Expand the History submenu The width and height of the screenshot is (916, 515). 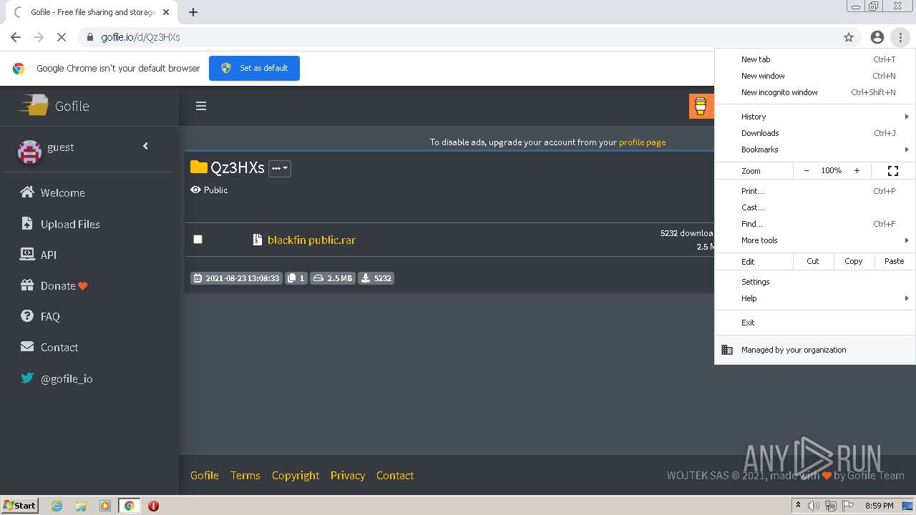click(x=815, y=117)
